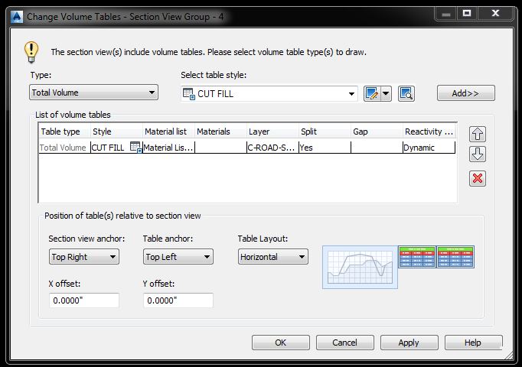
Task: Click the lightbulb information icon
Action: (31, 52)
